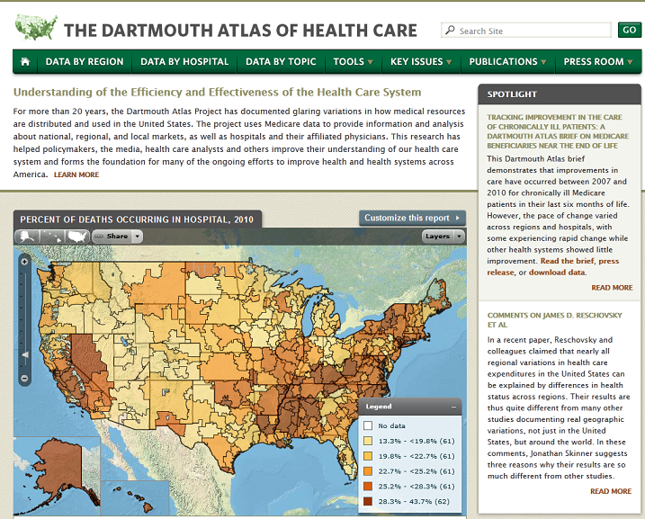Open the Read the brief link
The image size is (645, 519).
point(567,261)
